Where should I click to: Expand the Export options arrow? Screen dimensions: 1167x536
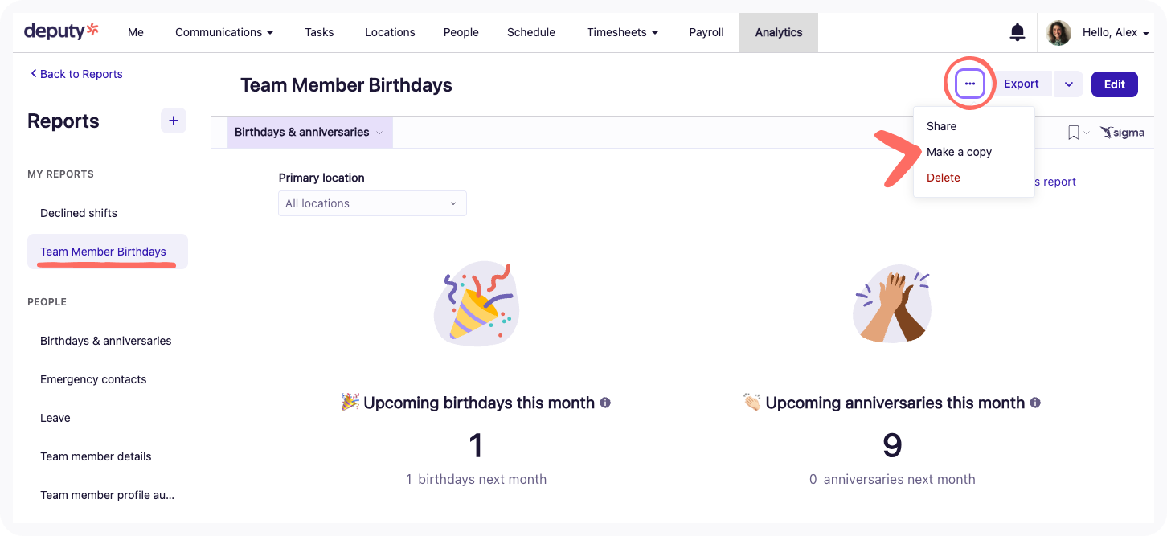(1069, 84)
